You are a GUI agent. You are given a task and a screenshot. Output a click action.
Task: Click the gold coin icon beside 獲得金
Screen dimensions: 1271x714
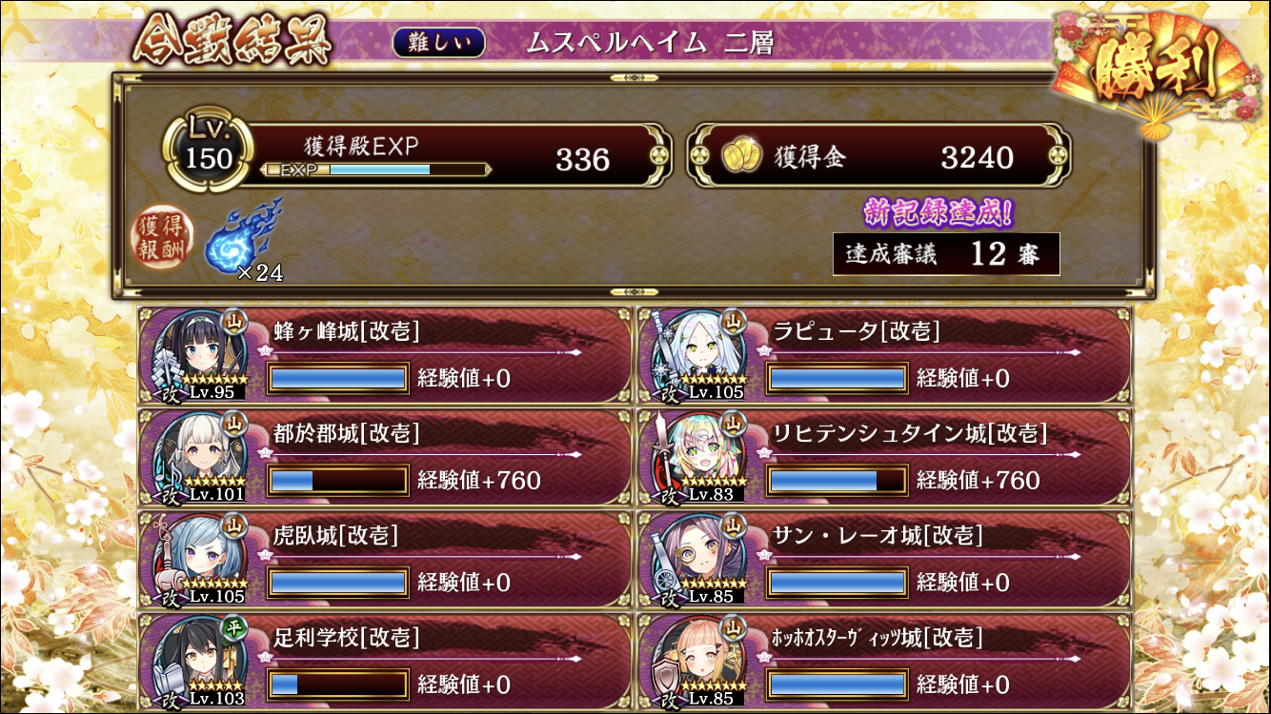click(739, 156)
